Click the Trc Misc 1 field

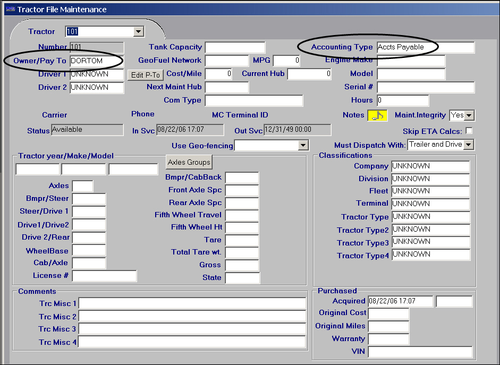192,303
